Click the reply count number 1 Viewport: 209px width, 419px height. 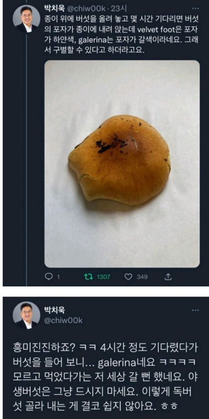(x=58, y=277)
